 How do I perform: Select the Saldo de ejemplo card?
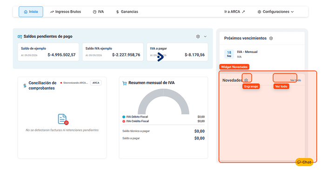(48, 52)
